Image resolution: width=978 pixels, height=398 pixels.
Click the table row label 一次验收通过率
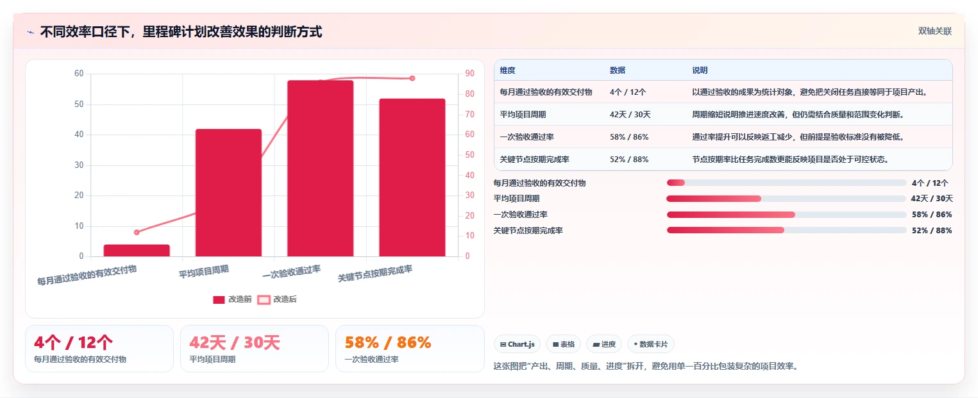tap(527, 137)
